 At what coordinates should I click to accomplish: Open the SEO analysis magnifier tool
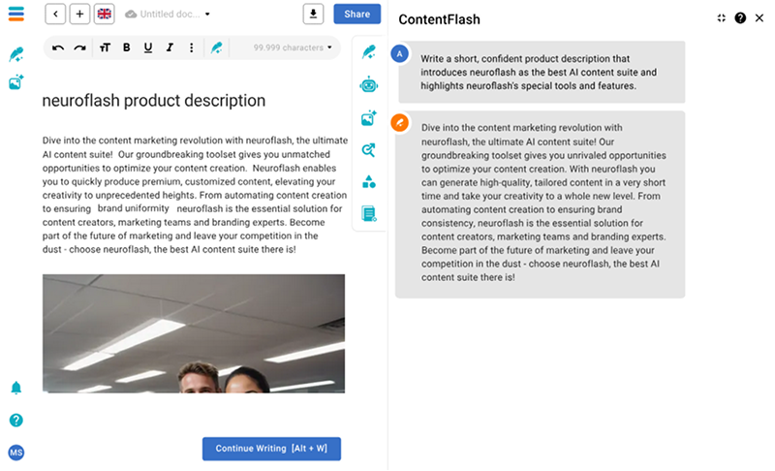click(369, 150)
